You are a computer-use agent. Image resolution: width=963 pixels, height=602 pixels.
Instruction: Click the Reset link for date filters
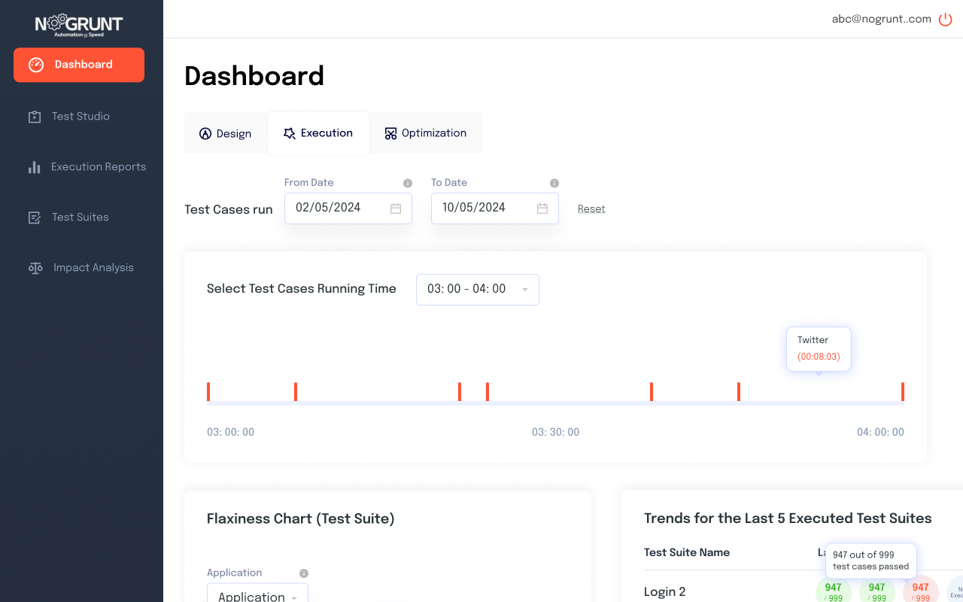[591, 208]
